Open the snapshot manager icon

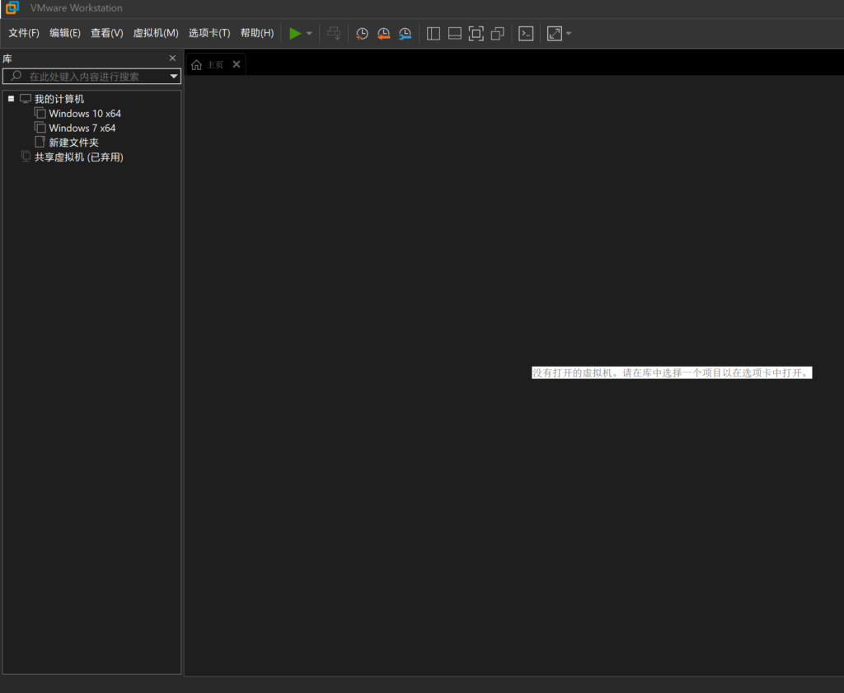[405, 34]
